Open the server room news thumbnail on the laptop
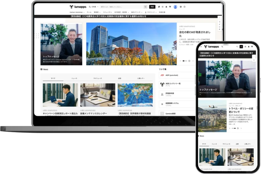 point(60,95)
